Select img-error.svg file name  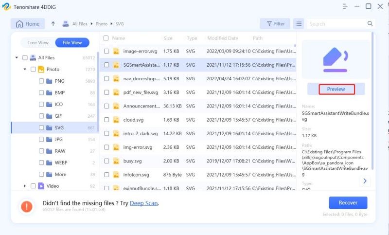tap(138, 147)
